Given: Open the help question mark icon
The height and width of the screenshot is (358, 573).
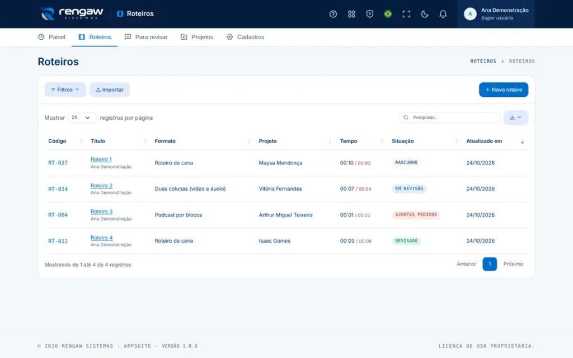Looking at the screenshot, I should (333, 14).
